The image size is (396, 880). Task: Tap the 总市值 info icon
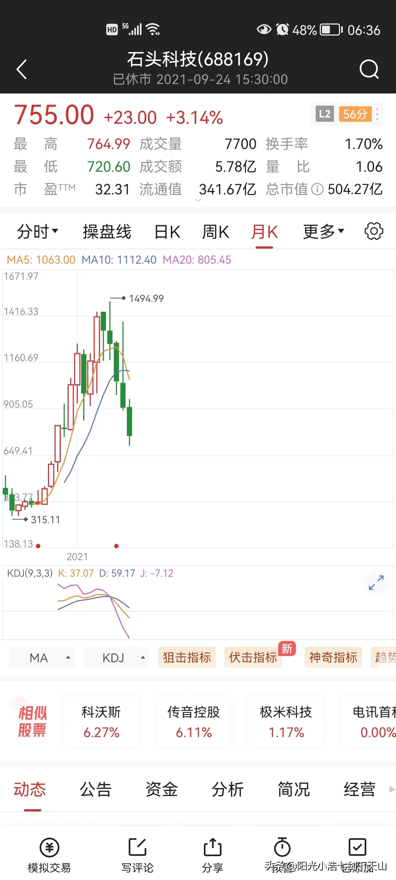click(x=317, y=190)
